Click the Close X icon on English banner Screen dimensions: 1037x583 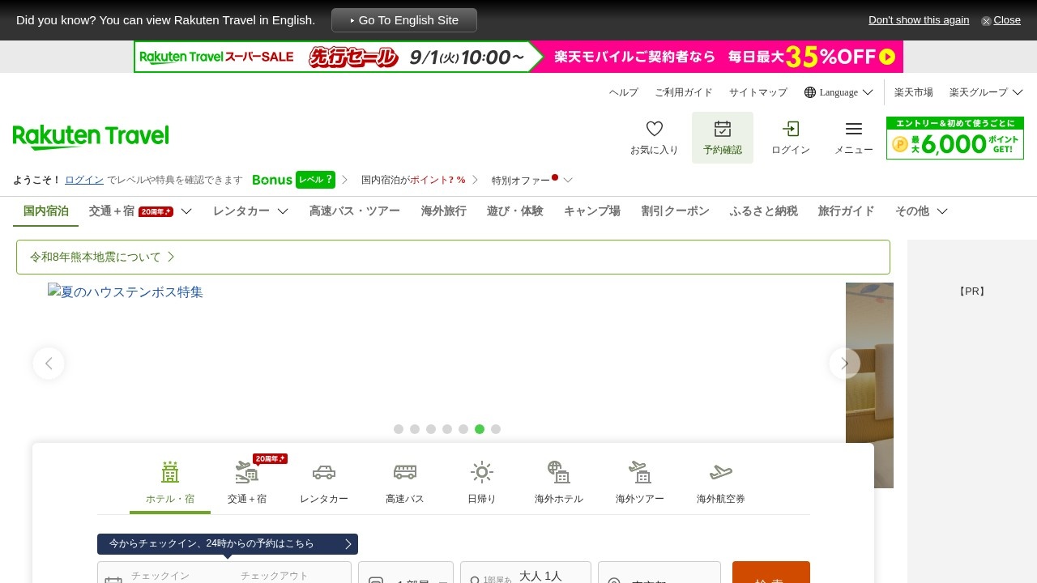click(986, 21)
